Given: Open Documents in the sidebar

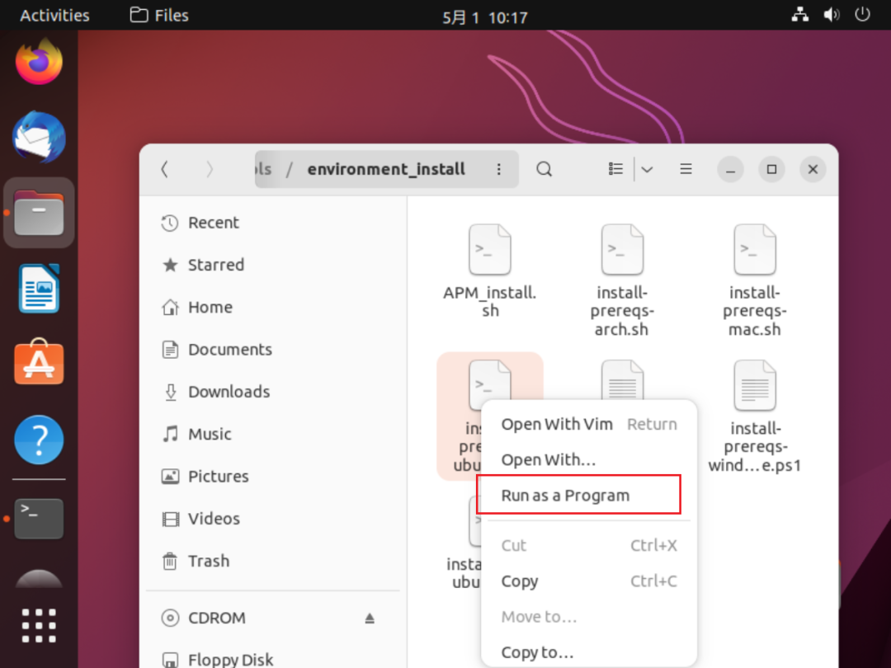Looking at the screenshot, I should coord(273,350).
